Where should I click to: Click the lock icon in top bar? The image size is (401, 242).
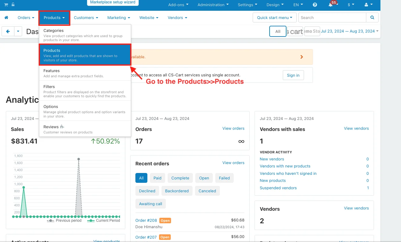click(x=13, y=5)
